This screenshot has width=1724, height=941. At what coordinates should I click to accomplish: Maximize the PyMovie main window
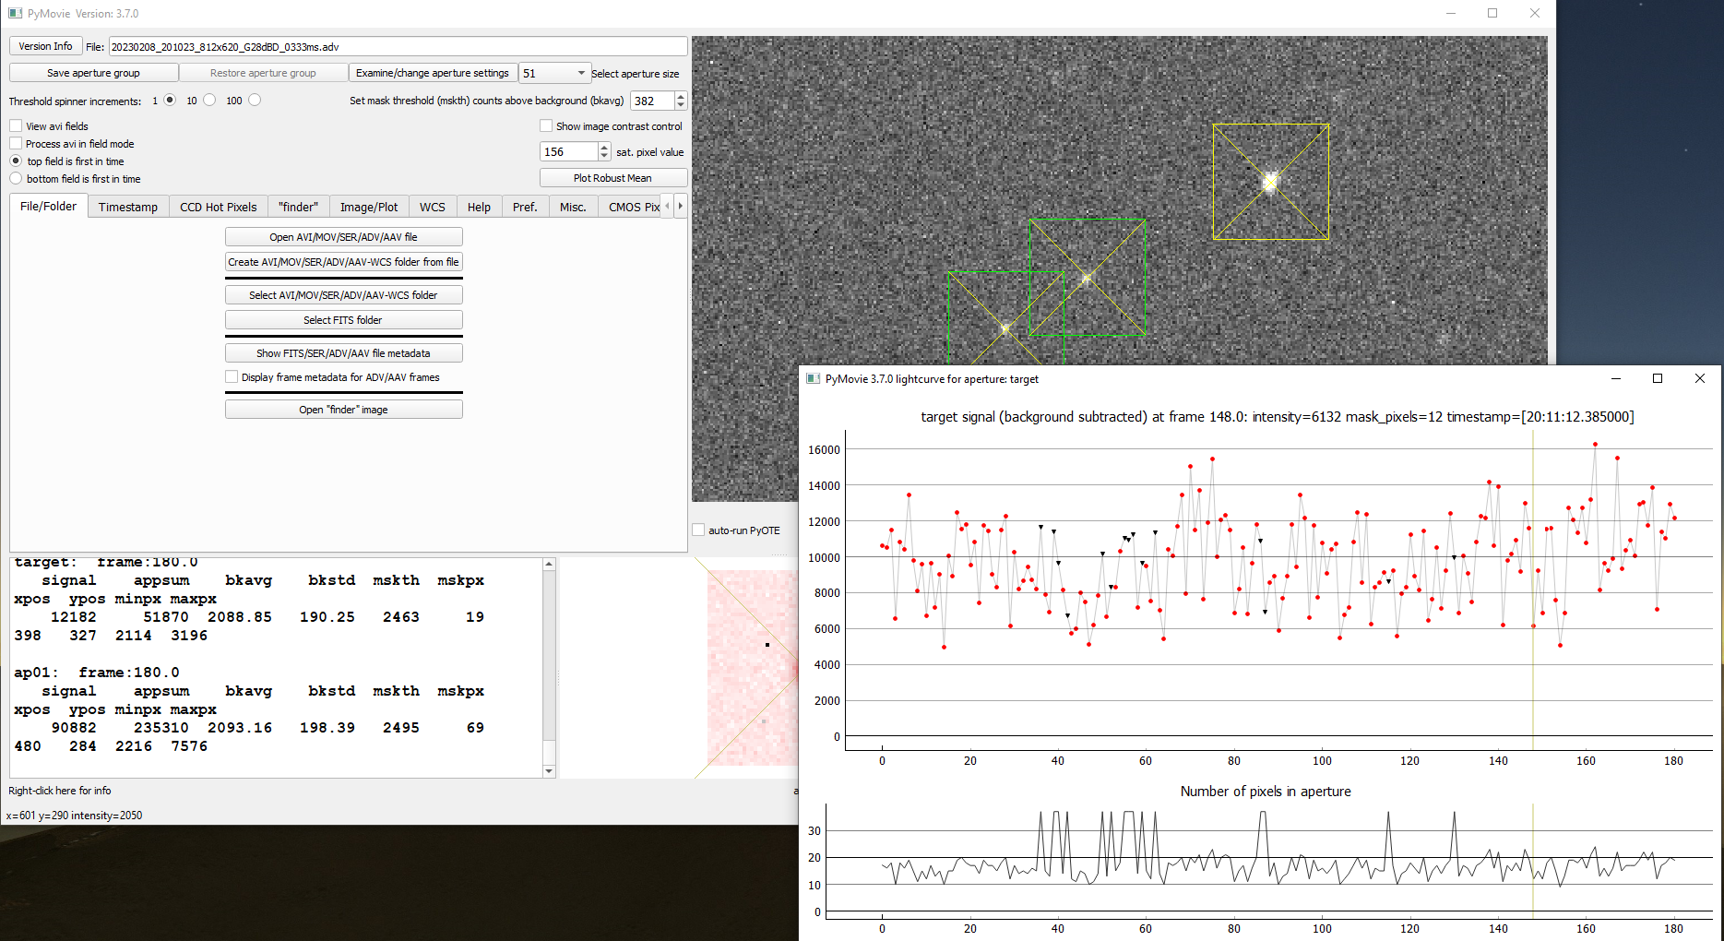click(1492, 13)
